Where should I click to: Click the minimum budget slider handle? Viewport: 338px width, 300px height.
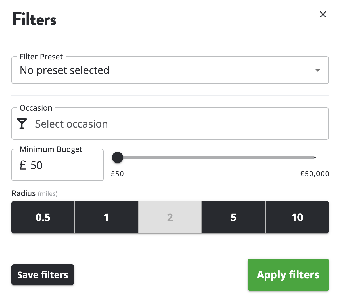(118, 157)
